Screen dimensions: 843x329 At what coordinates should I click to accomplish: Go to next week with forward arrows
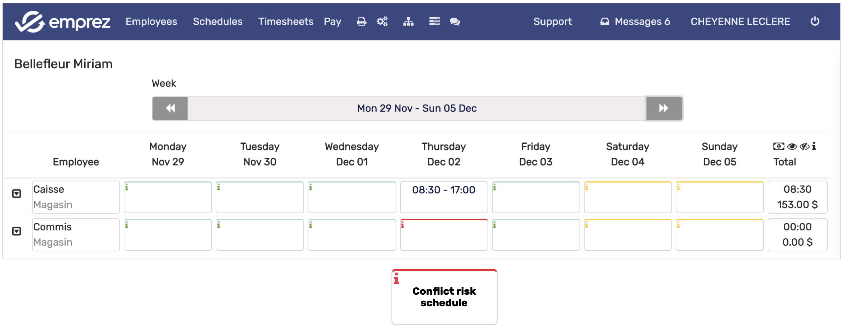(x=664, y=108)
